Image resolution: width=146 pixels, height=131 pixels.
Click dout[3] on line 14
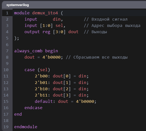(62, 95)
